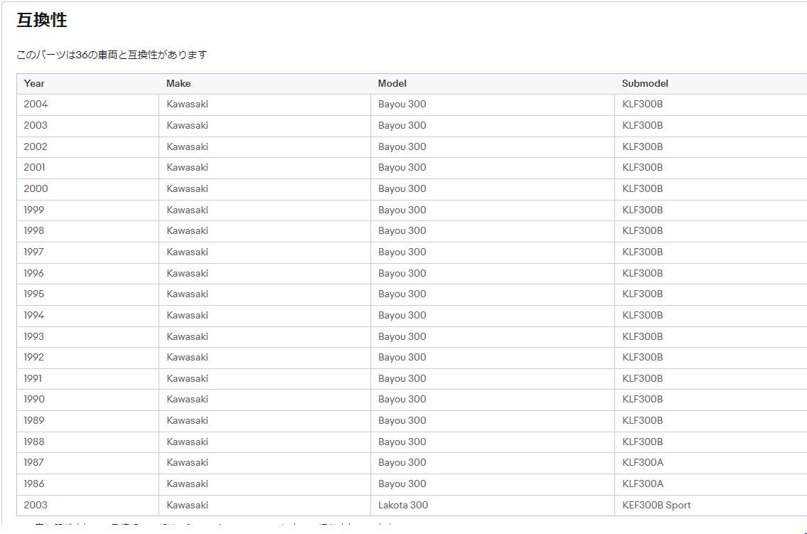Click Bayou 300 in the 1992 row
807x534 pixels.
402,357
